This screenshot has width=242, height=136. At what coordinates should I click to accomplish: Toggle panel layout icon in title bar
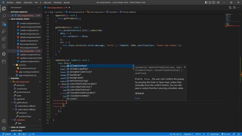[x=210, y=2]
